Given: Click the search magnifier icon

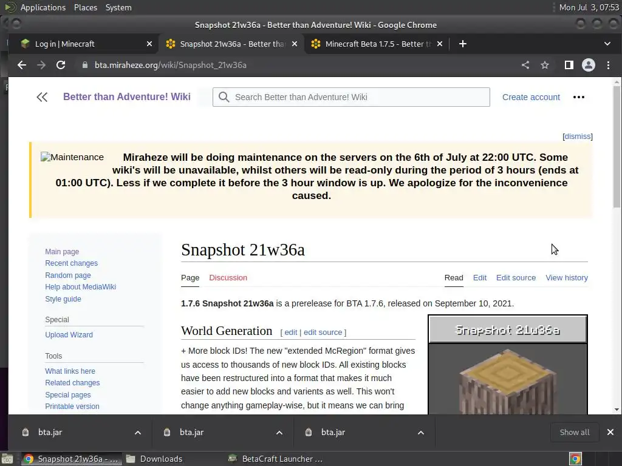Looking at the screenshot, I should click(224, 97).
